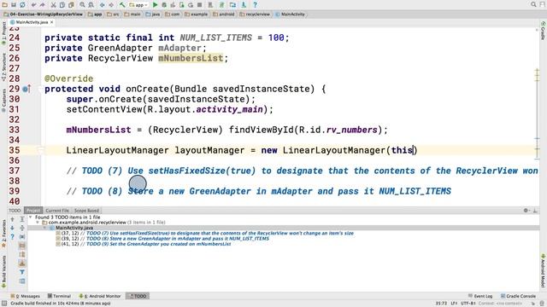
Task: Click the Expand All icon in TODO panel
Action: pyautogui.click(x=22, y=219)
